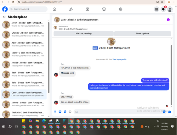177x135 pixels.
Task: Click 'Hi Garvan, is this still available?' message
Action: 75,68
